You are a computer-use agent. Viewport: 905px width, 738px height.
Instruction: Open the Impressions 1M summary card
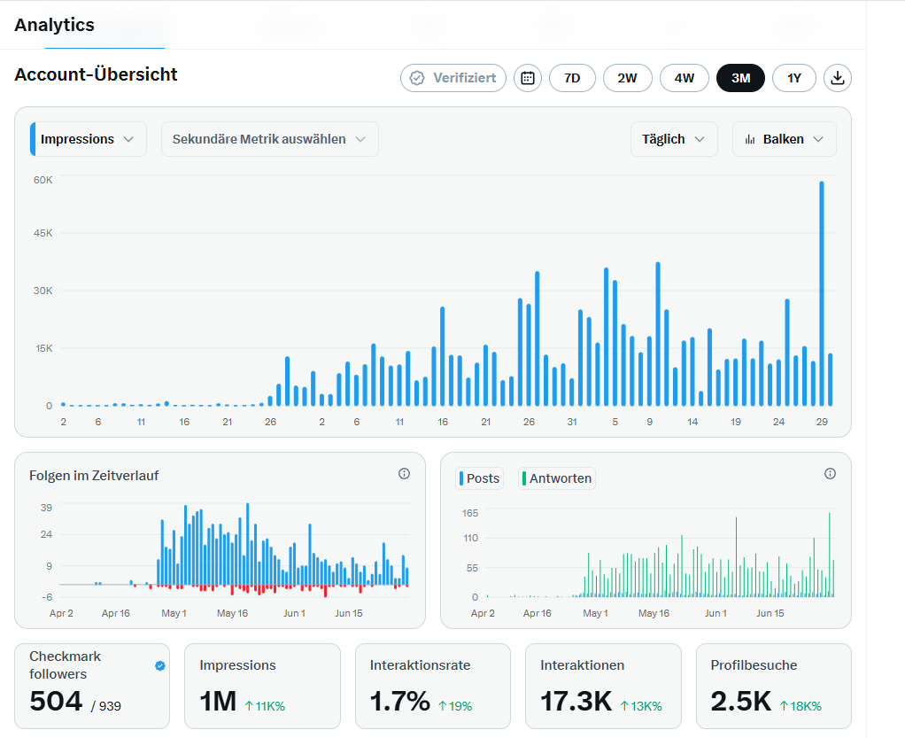(x=262, y=686)
